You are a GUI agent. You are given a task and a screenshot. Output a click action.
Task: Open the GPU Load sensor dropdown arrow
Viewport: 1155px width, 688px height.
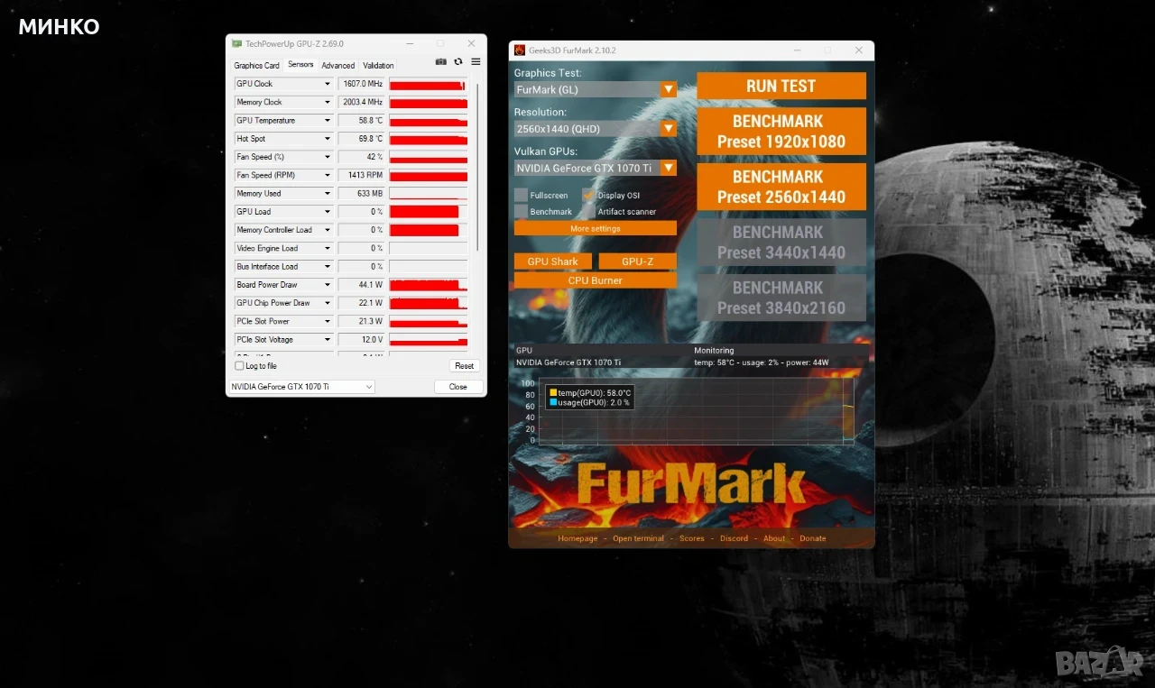coord(328,212)
